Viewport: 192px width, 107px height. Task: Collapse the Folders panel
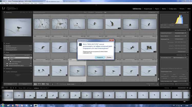(x=4, y=52)
